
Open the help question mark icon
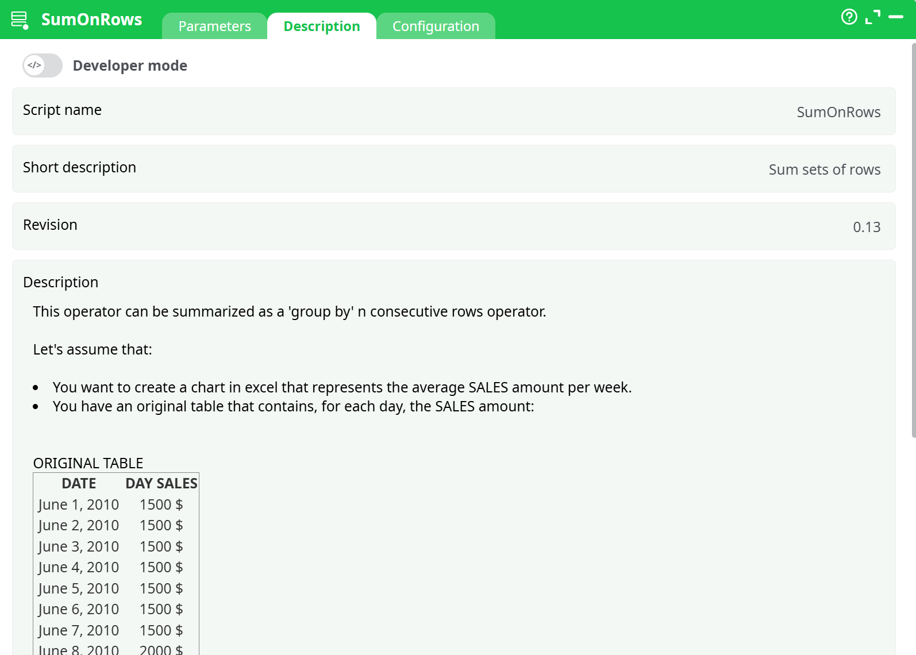[849, 17]
